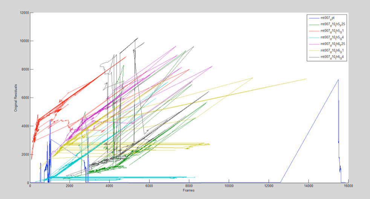Click the 4000 tick label on y-axis
Image resolution: width=370 pixels, height=199 pixels.
pyautogui.click(x=24, y=126)
